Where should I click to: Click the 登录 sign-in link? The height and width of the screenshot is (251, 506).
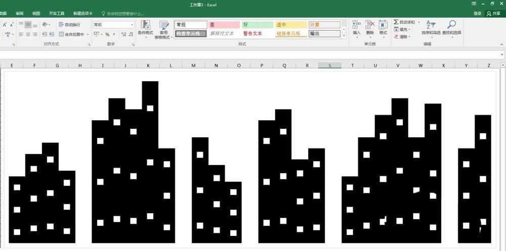tap(478, 14)
